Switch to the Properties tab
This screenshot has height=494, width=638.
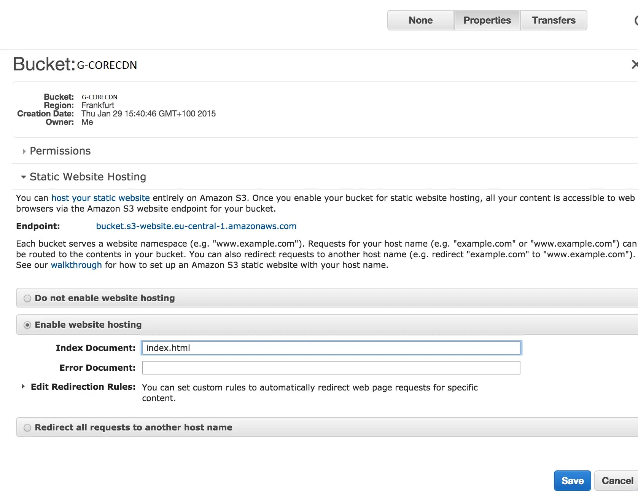click(487, 20)
